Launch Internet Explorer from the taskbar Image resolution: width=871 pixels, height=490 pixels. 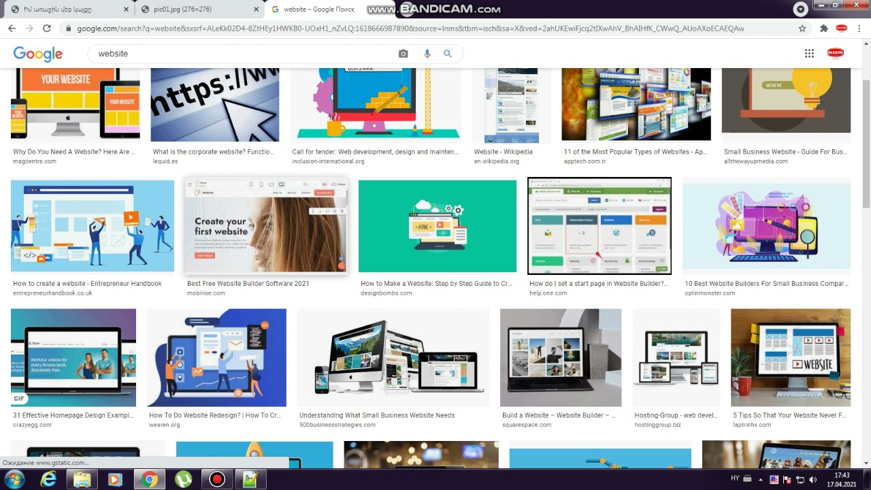(48, 479)
